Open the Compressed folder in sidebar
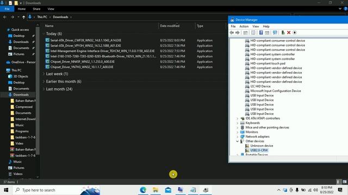 tap(24, 107)
